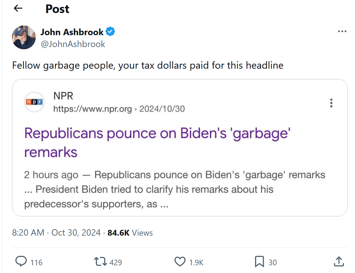Click the 'Fellow garbage people' post text
The height and width of the screenshot is (273, 355).
tap(148, 65)
